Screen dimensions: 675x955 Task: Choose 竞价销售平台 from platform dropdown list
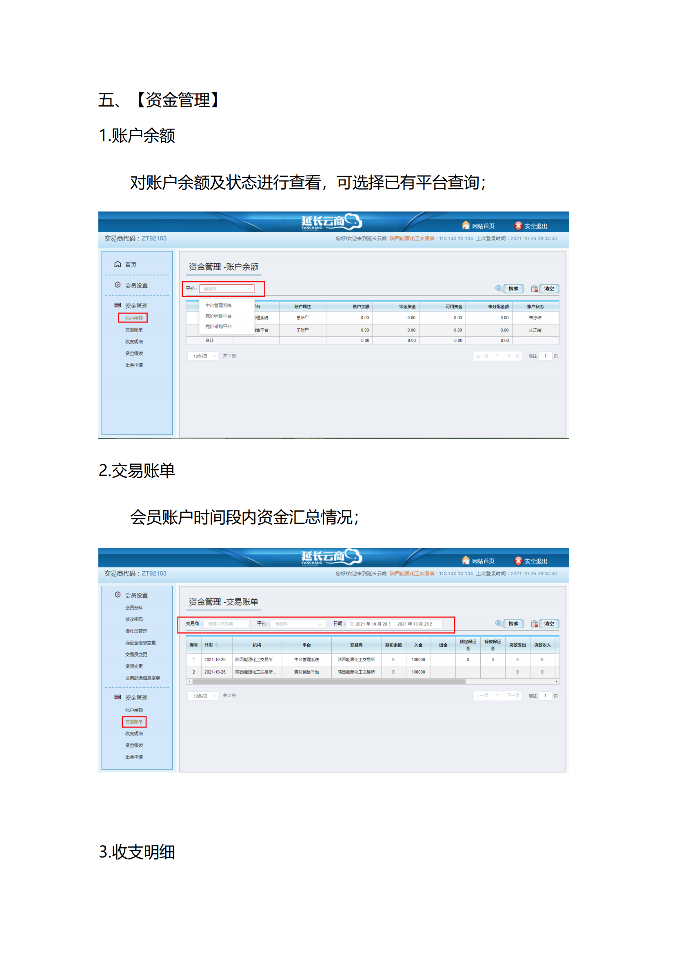click(x=218, y=316)
